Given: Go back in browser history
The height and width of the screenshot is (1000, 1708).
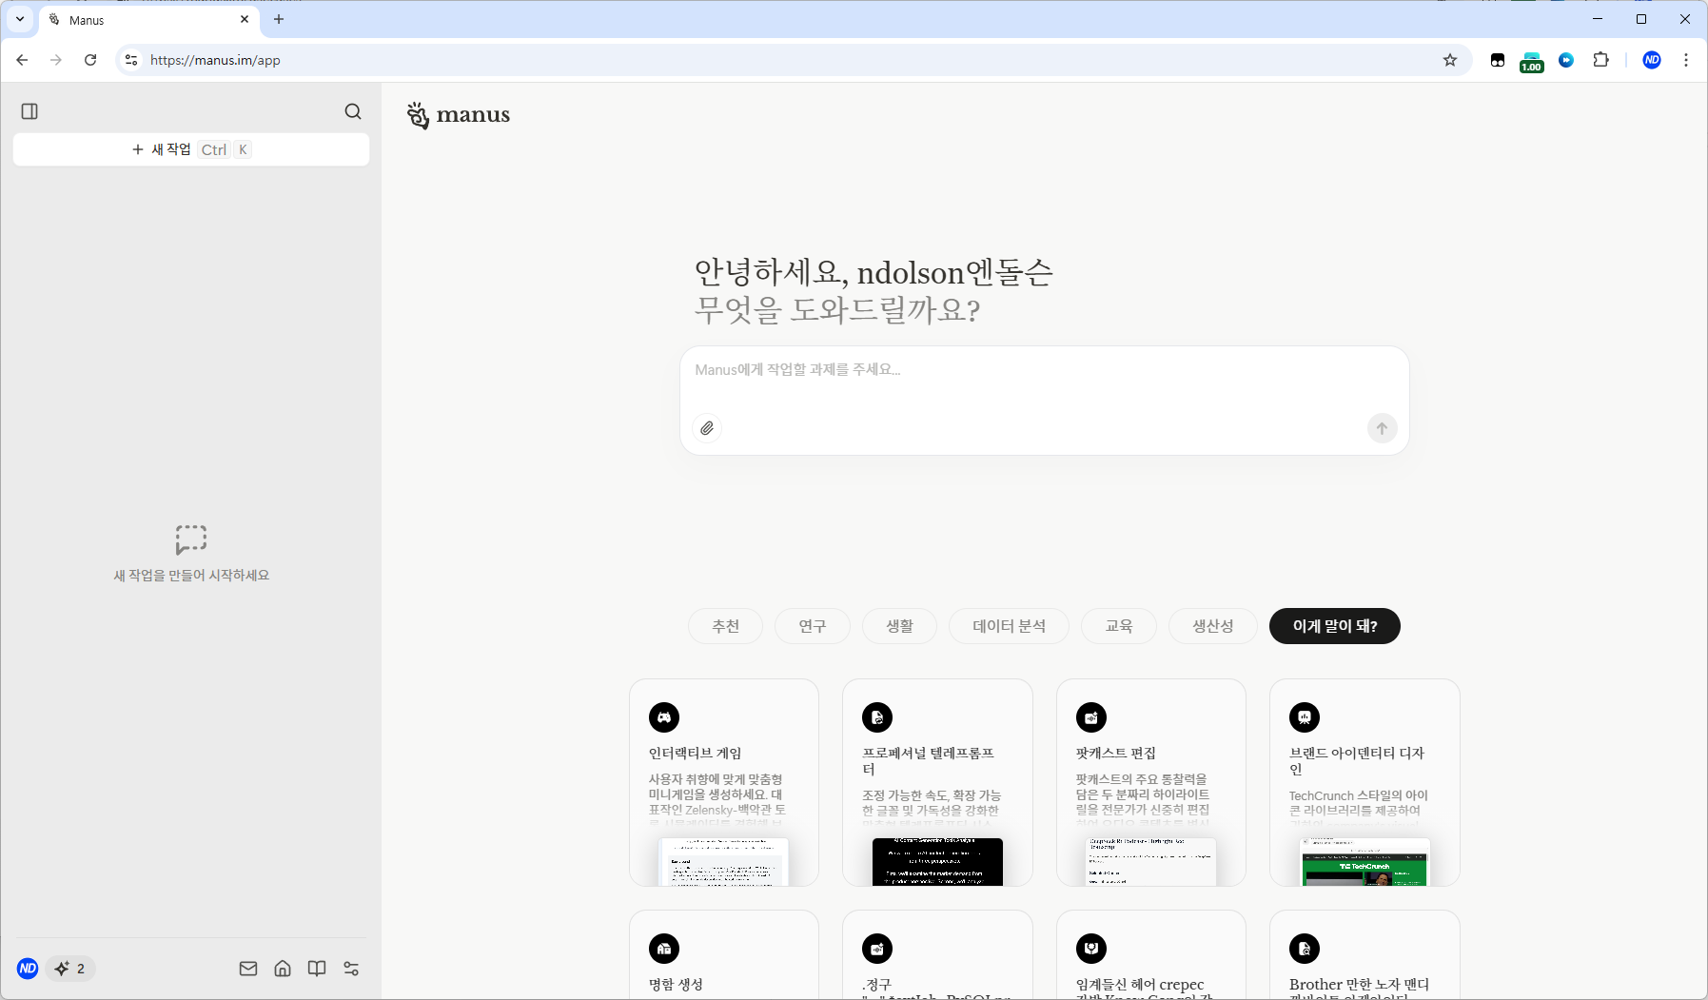Looking at the screenshot, I should 22,60.
